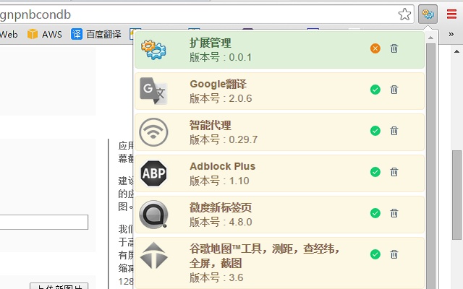
Task: Open the AWS bookmark
Action: [45, 34]
